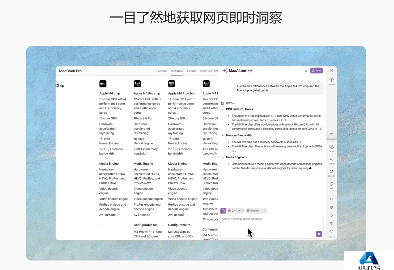Click citation 1 after 16-core GPU
The width and height of the screenshot is (394, 270).
(286, 120)
